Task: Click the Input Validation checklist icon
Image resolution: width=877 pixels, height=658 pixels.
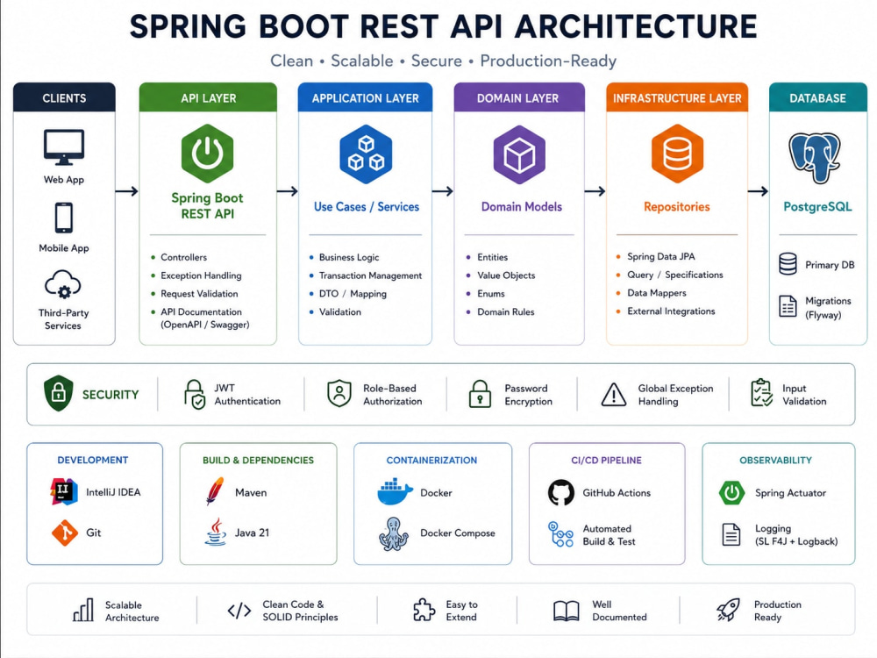Action: click(x=761, y=393)
